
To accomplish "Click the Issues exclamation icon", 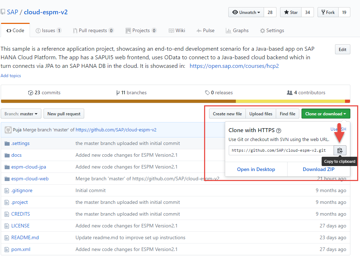I will click(38, 31).
